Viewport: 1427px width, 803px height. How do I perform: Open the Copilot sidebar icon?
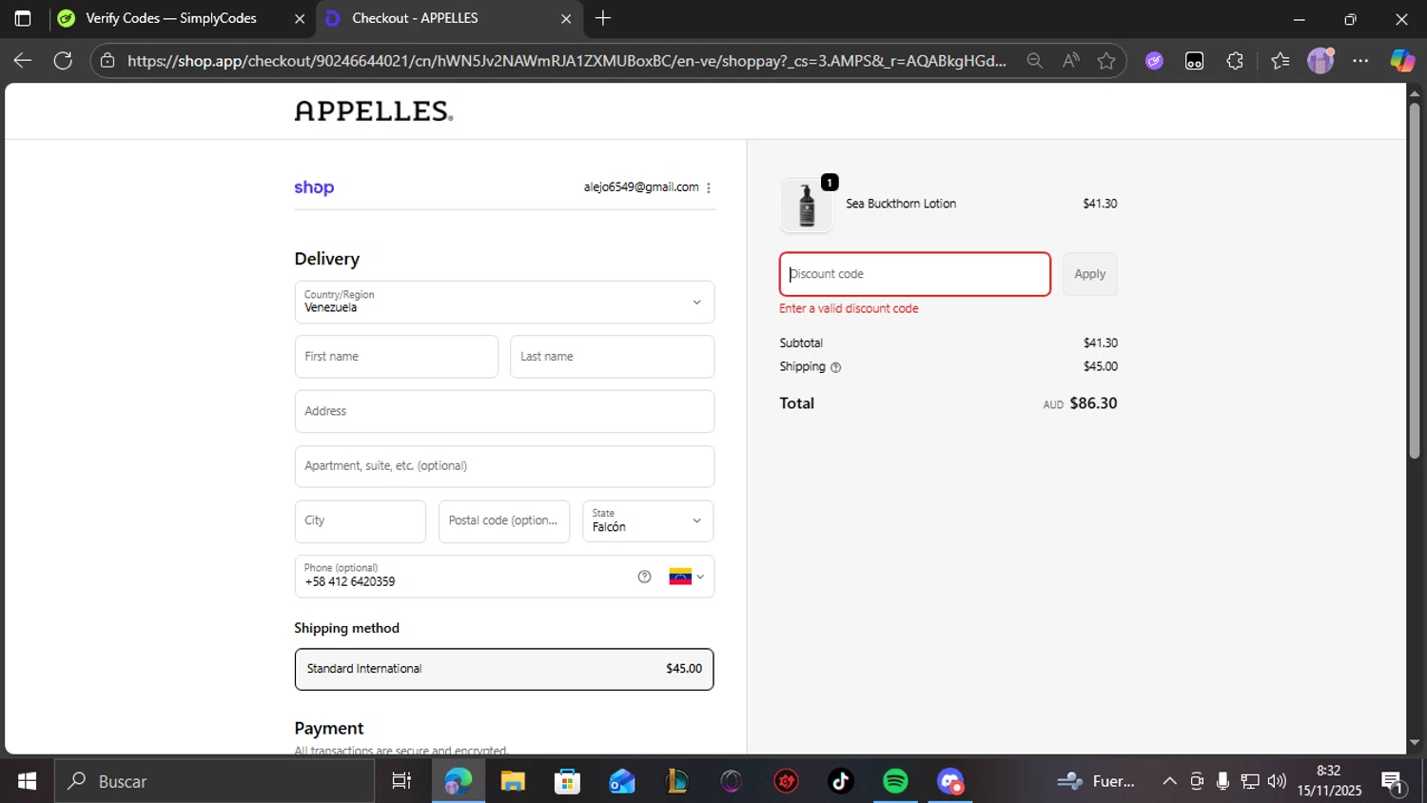pos(1401,61)
